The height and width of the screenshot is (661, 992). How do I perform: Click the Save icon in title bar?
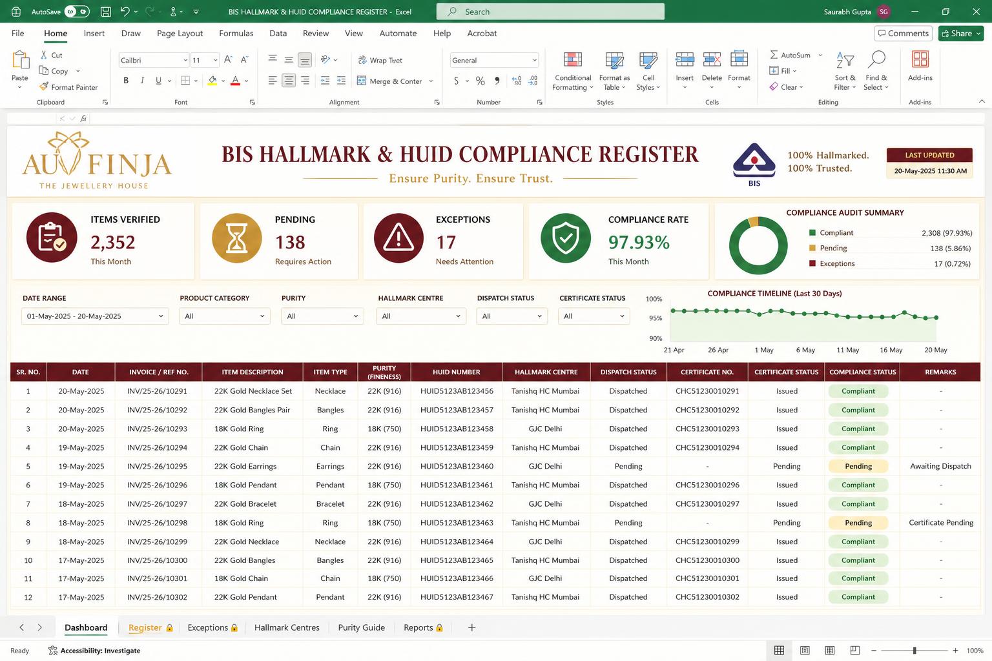coord(106,12)
